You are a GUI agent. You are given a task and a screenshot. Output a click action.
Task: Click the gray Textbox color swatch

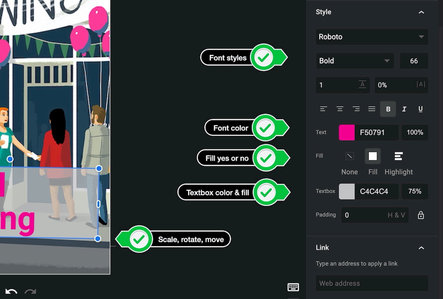347,192
